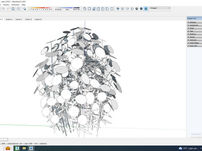Expand the Tags tray panel

tap(194, 31)
